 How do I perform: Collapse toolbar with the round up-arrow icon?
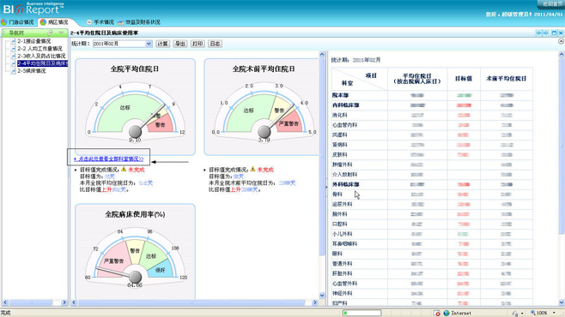tap(561, 41)
